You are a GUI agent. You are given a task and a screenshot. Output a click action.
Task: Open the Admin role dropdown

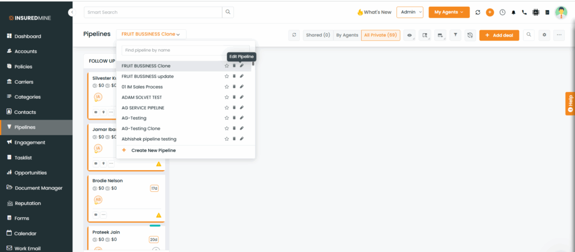pos(409,12)
